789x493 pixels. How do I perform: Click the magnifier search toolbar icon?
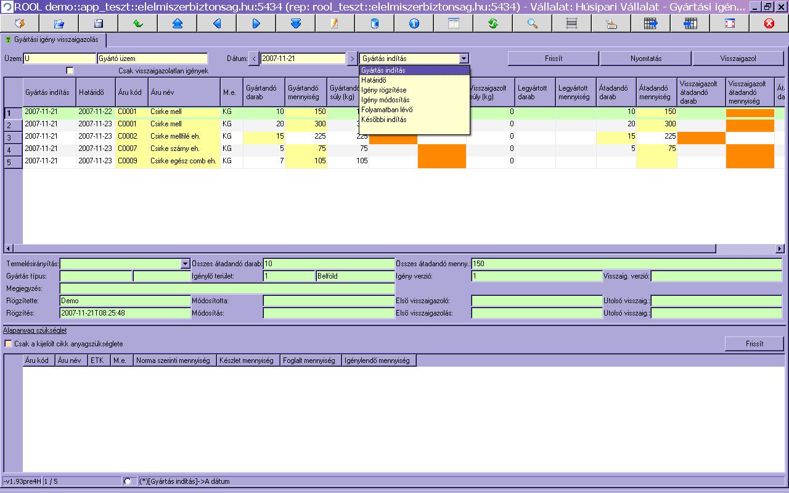[532, 23]
